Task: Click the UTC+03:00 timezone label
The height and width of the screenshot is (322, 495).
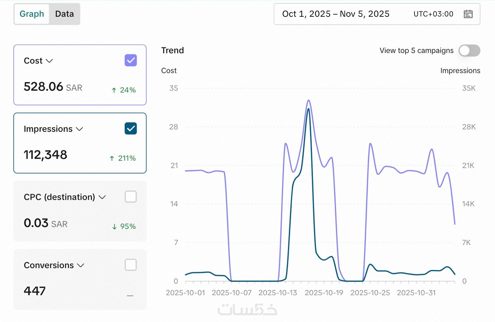Action: pos(433,14)
